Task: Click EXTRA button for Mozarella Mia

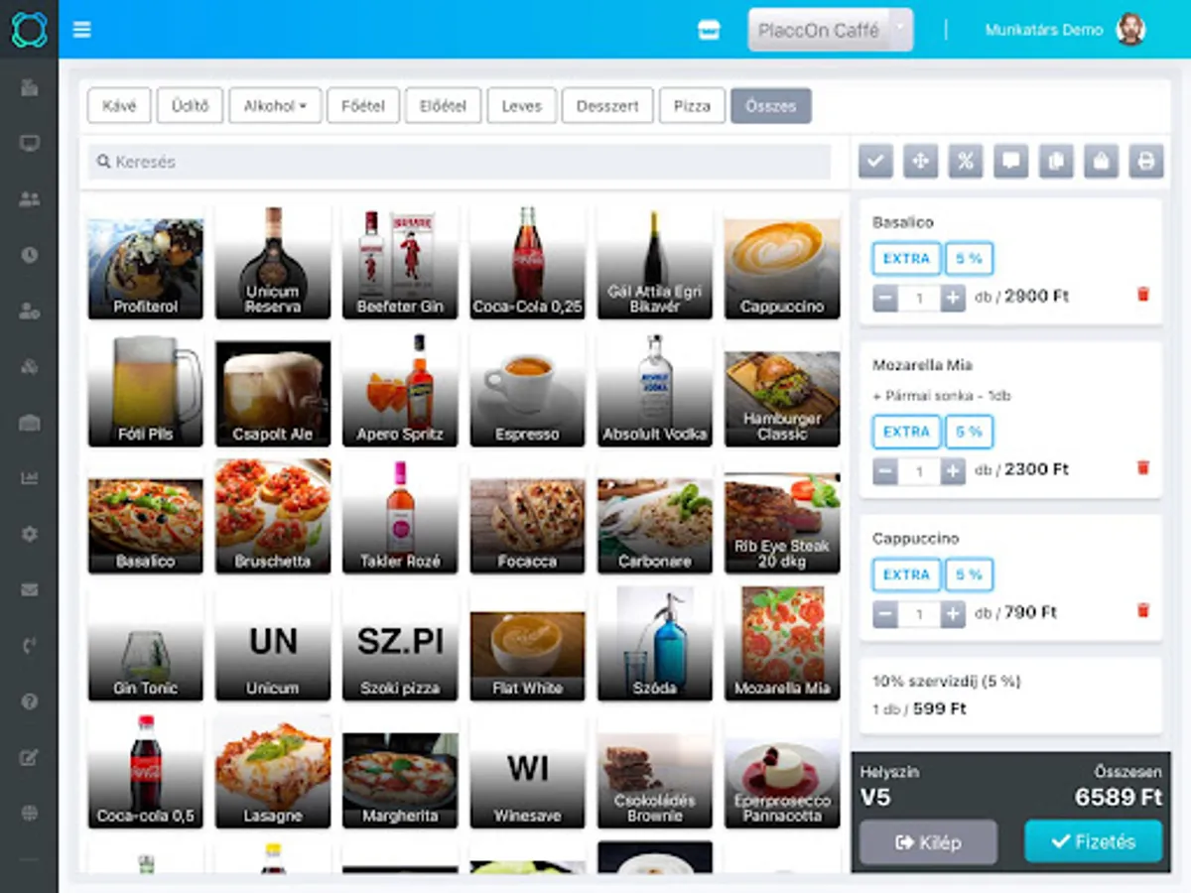Action: point(906,432)
